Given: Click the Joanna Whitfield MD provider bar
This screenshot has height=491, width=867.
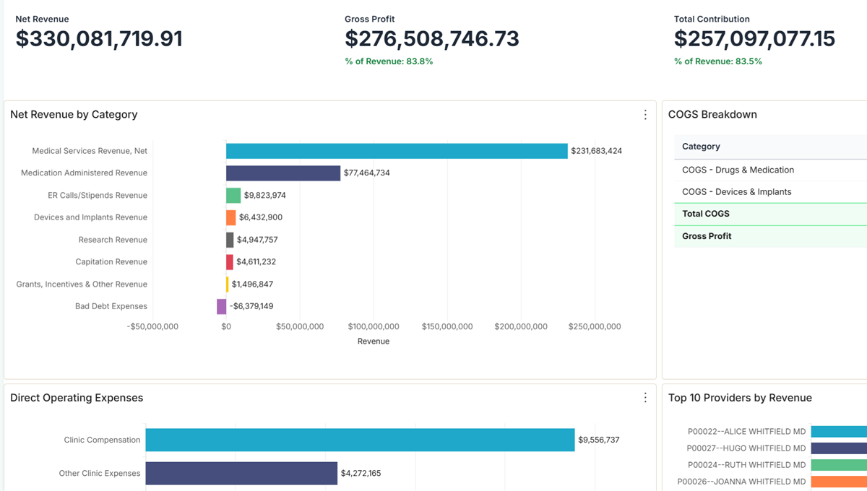Looking at the screenshot, I should (x=839, y=482).
